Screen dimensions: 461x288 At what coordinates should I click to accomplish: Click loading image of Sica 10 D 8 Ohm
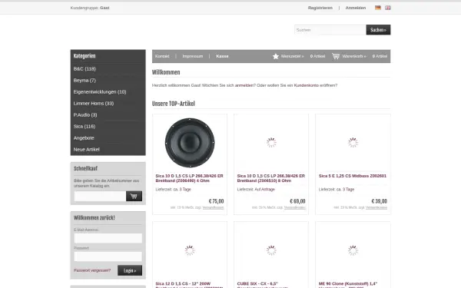271,143
